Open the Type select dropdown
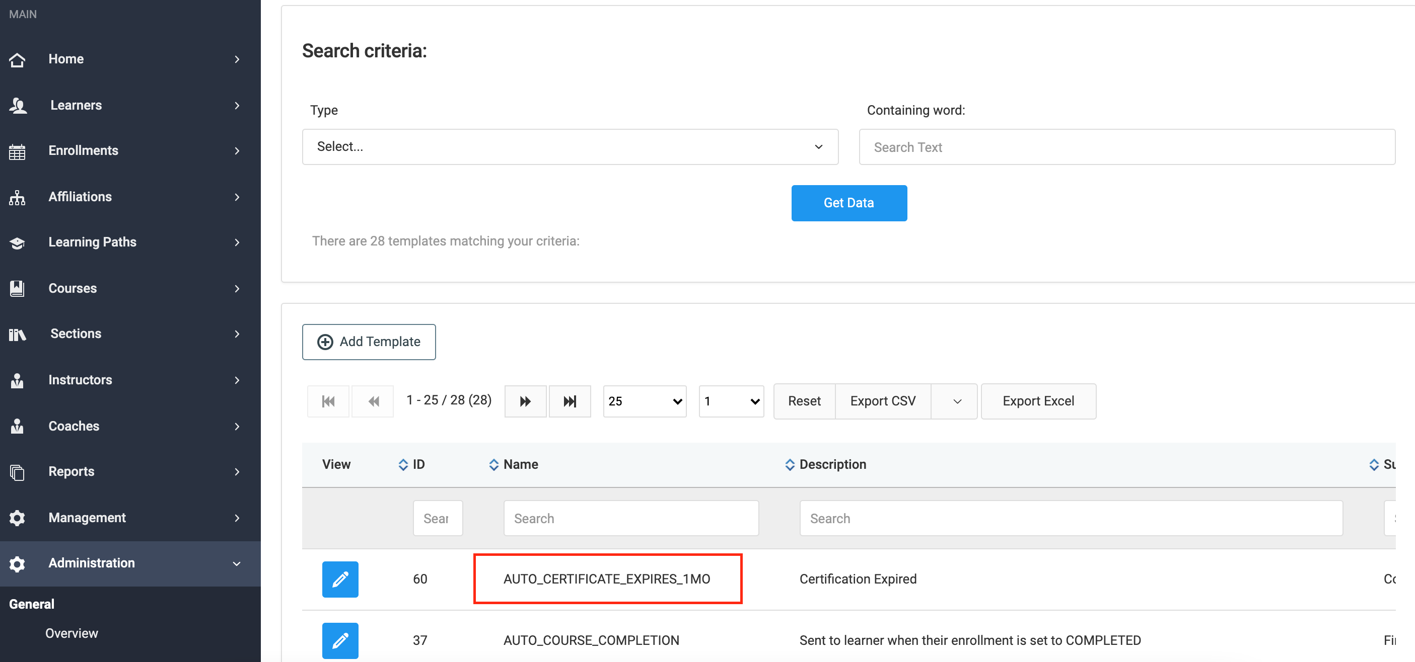This screenshot has width=1415, height=662. point(570,146)
